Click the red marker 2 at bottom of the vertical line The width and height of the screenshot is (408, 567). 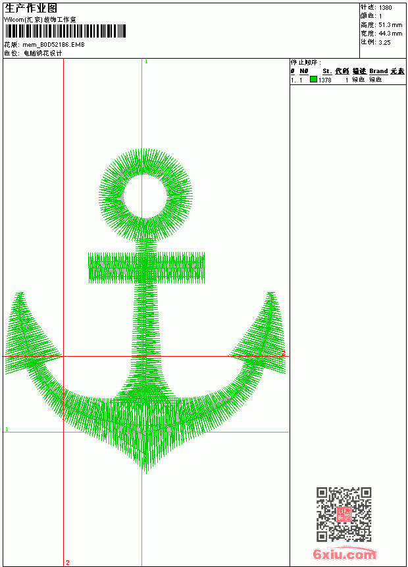coord(68,562)
